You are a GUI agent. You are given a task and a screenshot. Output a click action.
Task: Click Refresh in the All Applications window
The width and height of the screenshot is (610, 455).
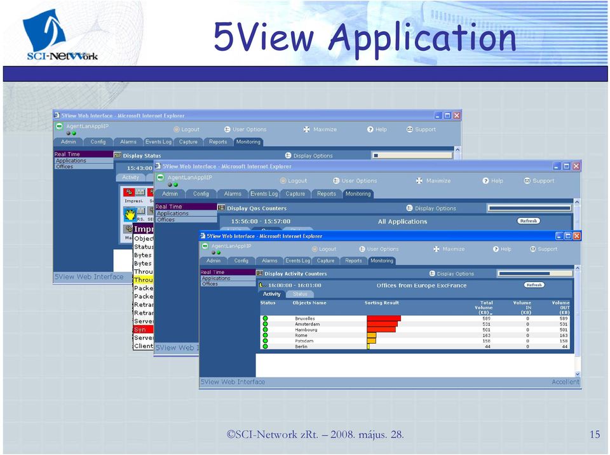529,221
